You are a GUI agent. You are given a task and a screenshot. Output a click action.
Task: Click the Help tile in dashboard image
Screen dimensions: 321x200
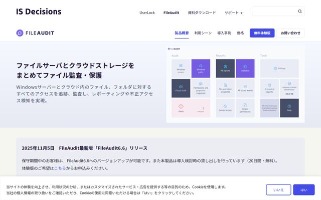[x=289, y=108]
